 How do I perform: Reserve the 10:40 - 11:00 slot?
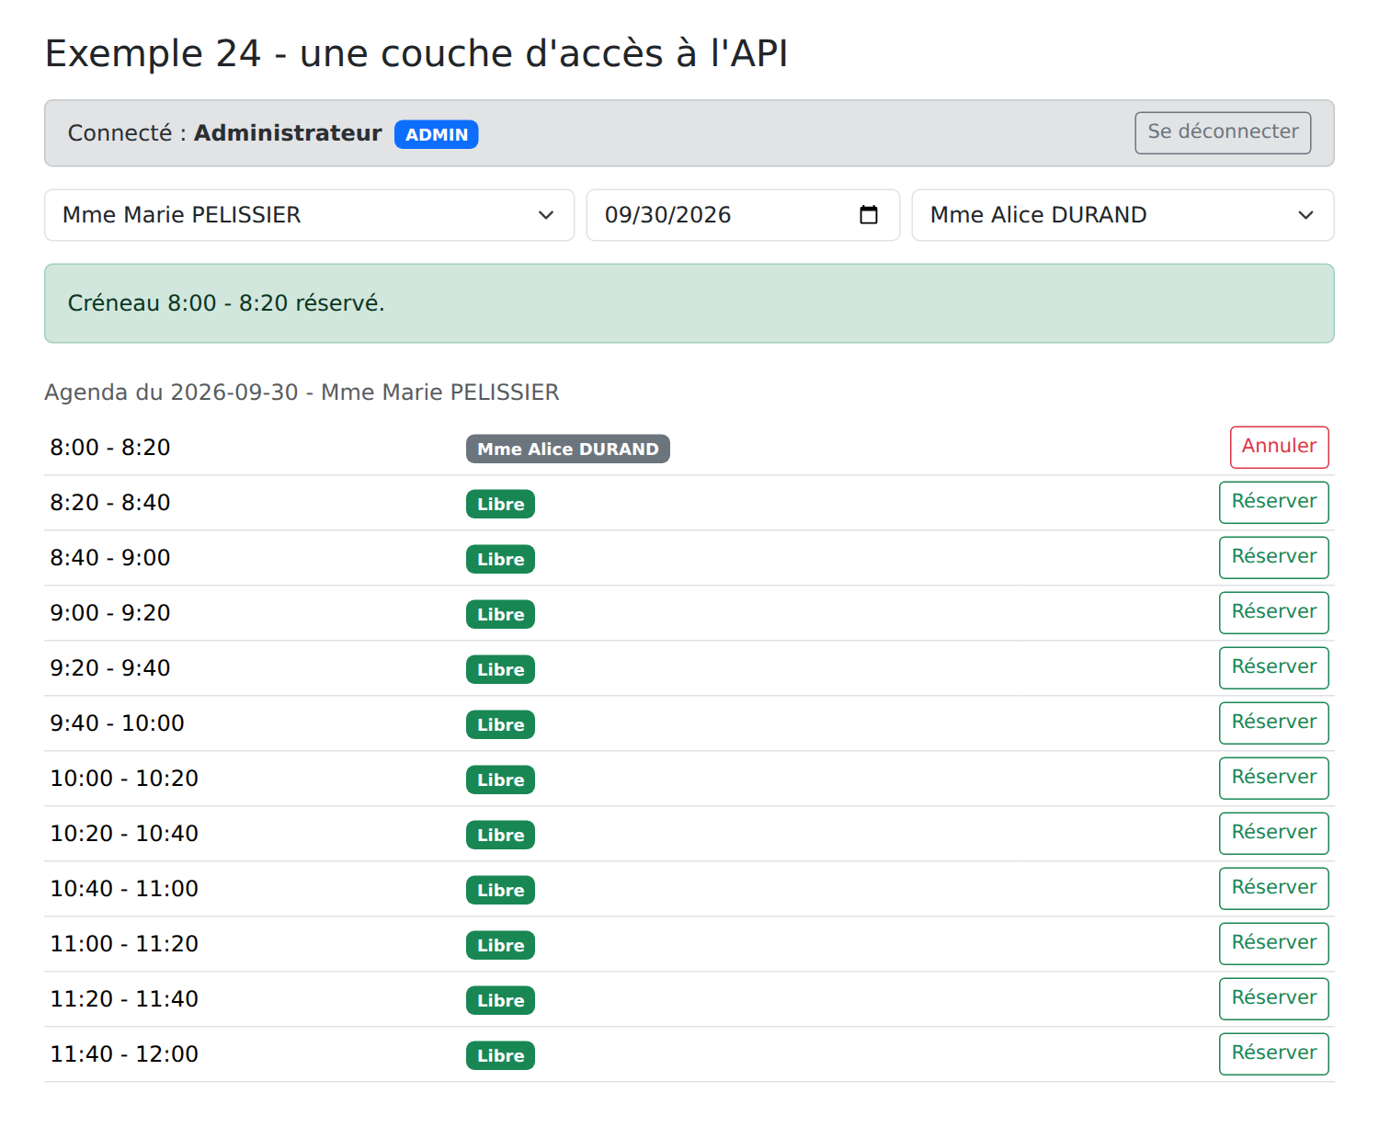point(1273,888)
